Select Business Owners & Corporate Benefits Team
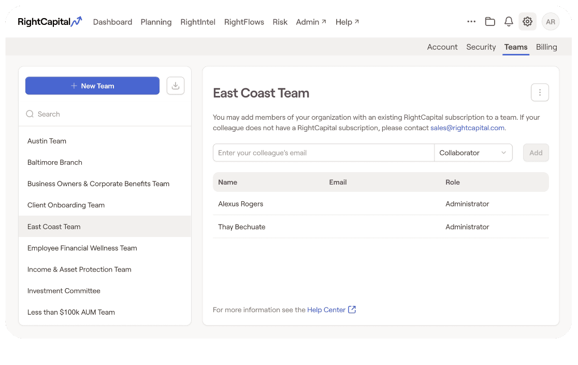The height and width of the screenshot is (365, 578). 105,184
